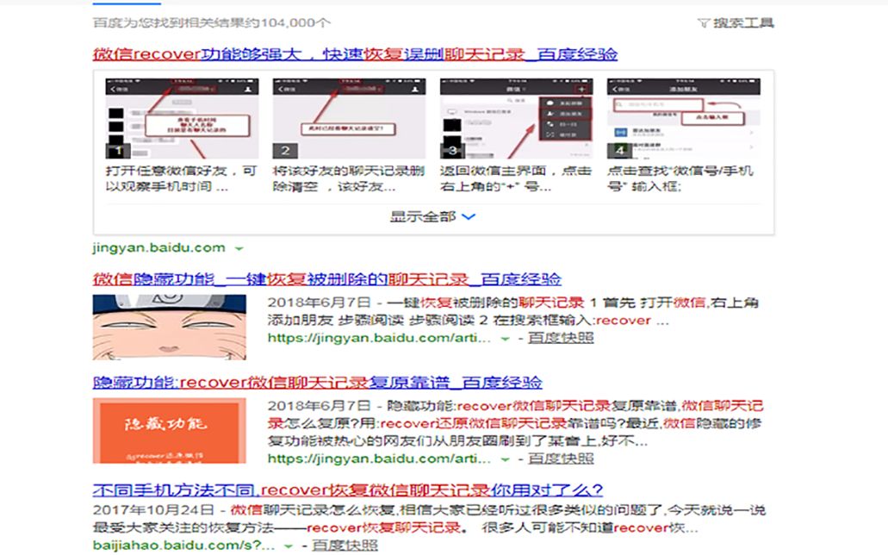
Task: Click URL under 一键恢复被删除的聊天记录 result
Action: click(x=379, y=338)
